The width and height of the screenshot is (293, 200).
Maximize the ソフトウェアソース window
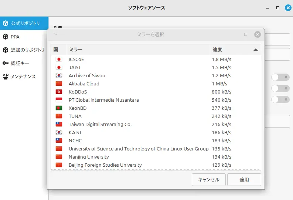[278, 8]
